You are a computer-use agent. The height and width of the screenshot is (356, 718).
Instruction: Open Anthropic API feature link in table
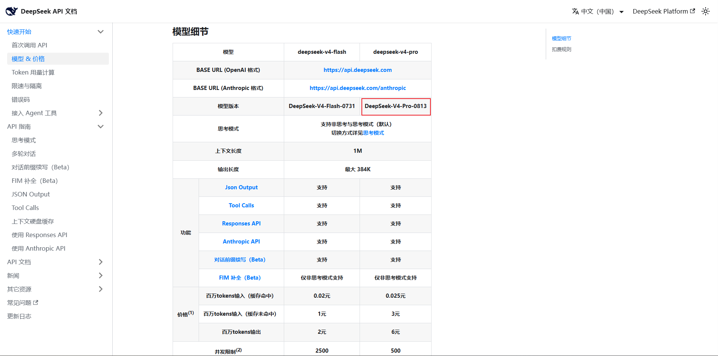tap(241, 242)
